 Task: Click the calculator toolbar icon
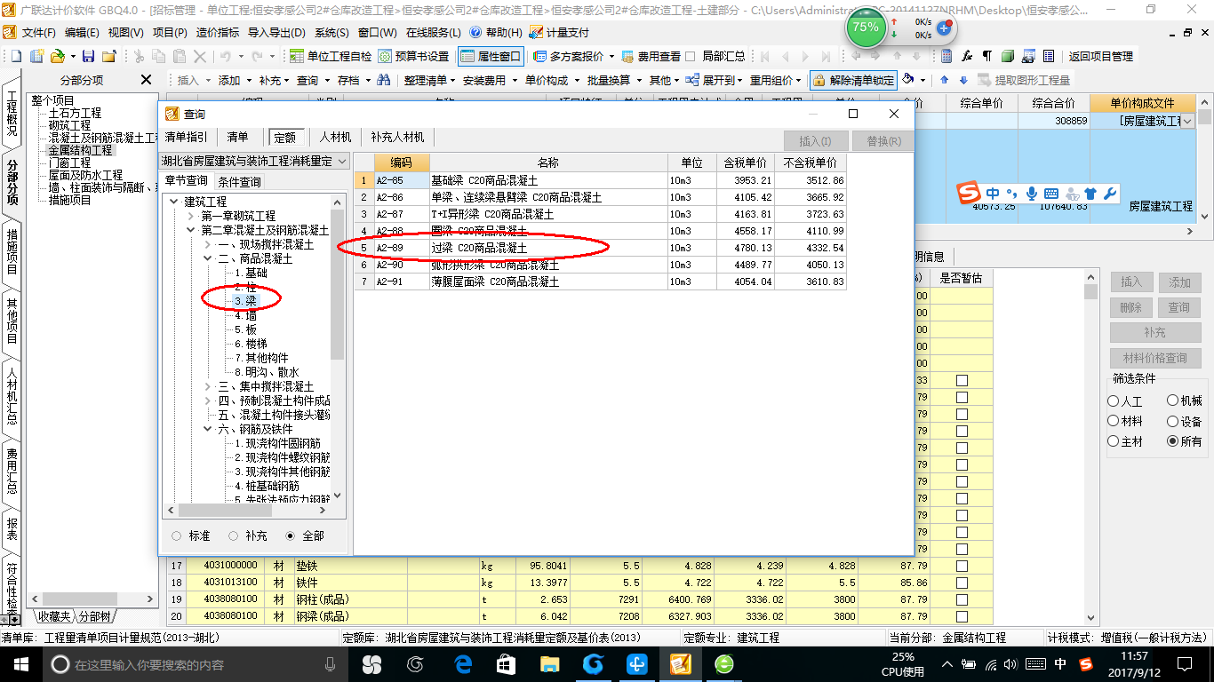(946, 56)
